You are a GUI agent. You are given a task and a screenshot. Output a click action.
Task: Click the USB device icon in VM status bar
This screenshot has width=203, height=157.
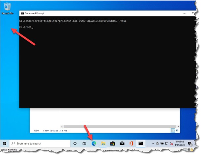point(188,150)
